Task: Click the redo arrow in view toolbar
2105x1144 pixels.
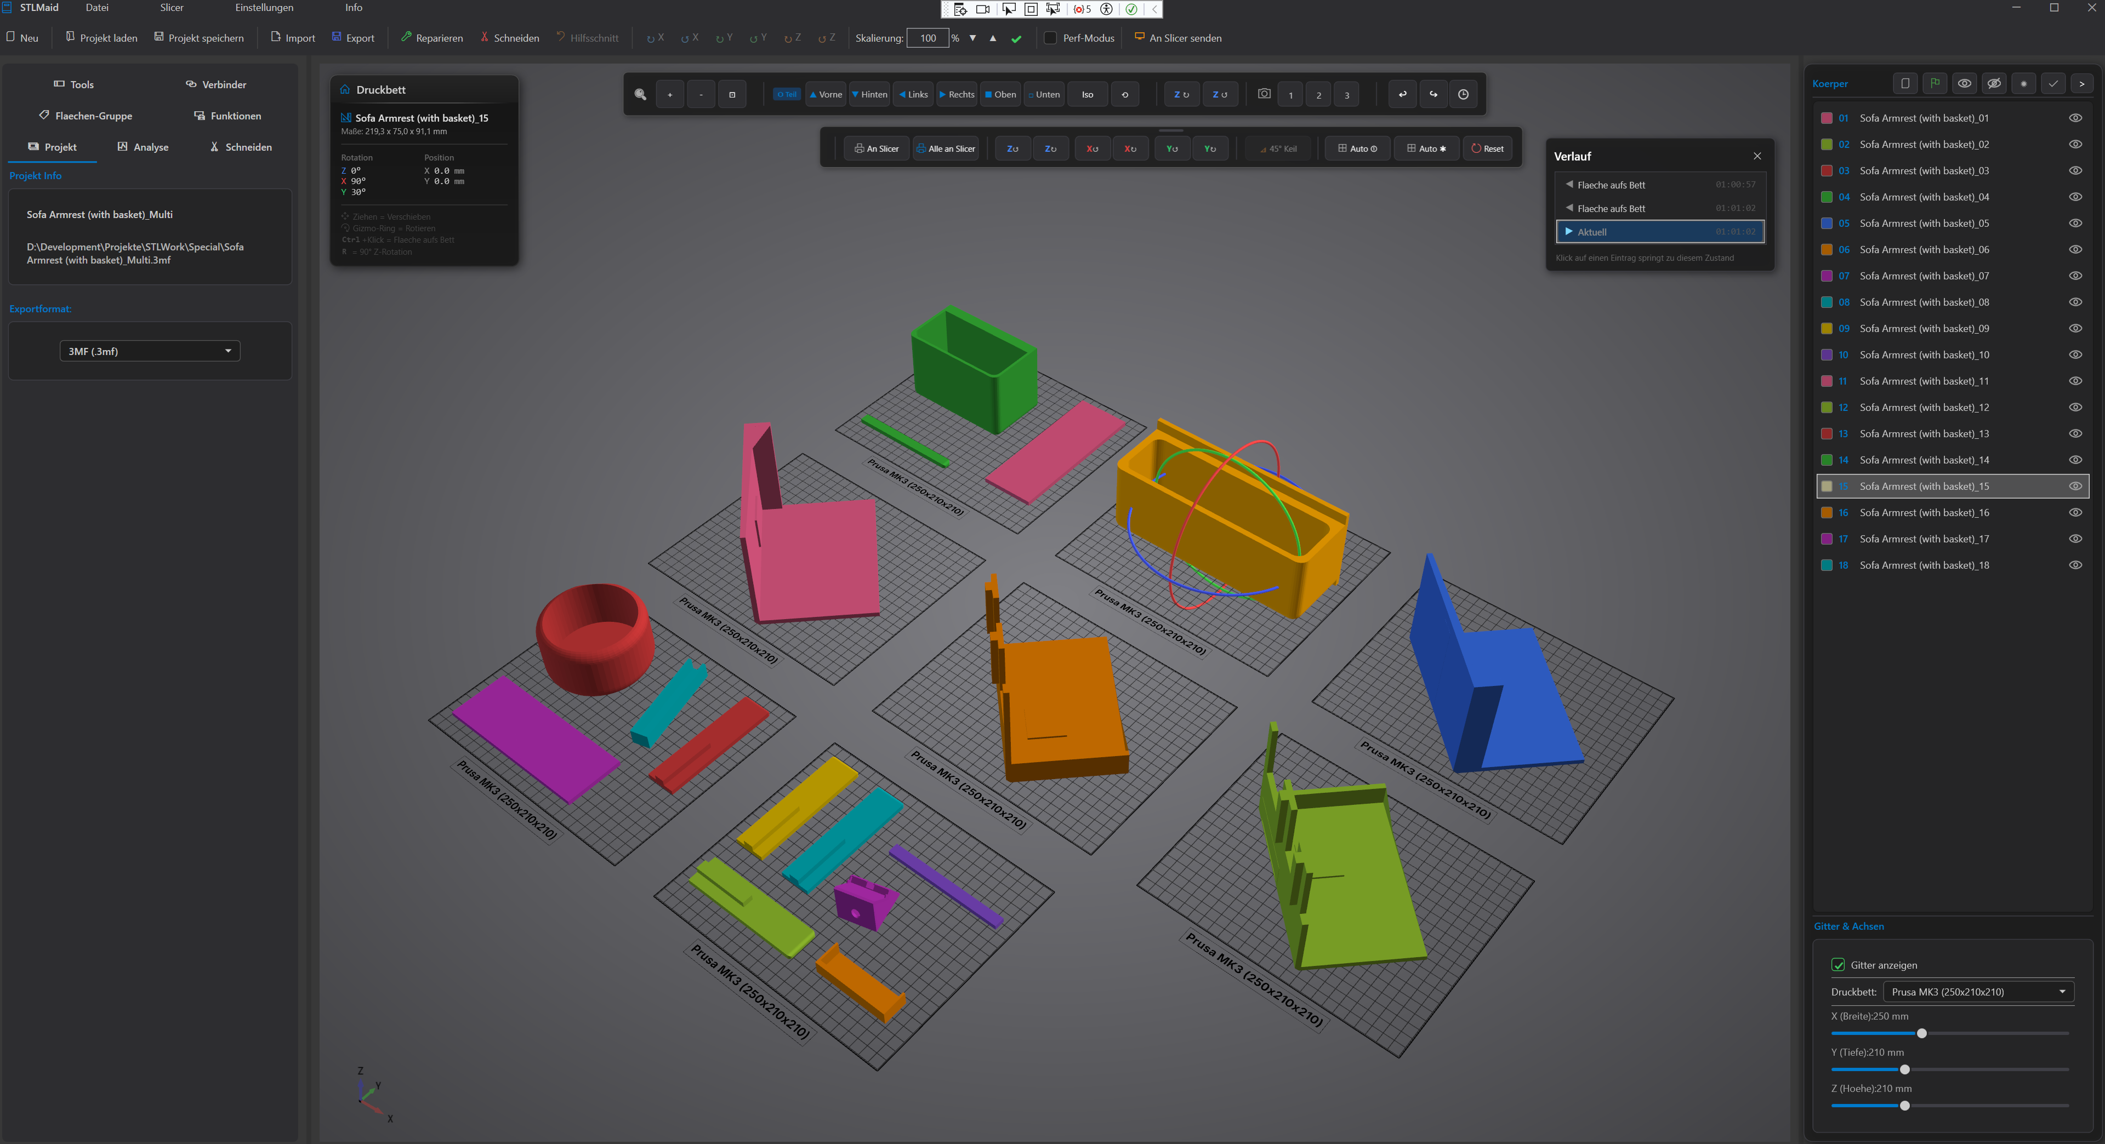Action: click(1432, 95)
